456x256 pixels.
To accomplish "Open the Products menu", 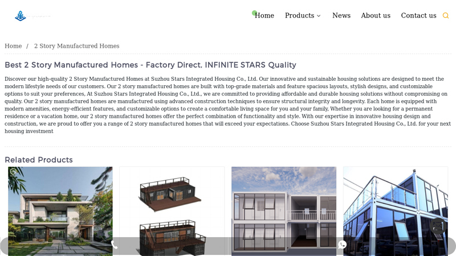I will click(x=300, y=16).
